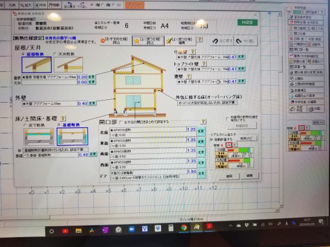Click 変更 button for 屋根 row
This screenshot has width=330, height=247.
[91, 77]
